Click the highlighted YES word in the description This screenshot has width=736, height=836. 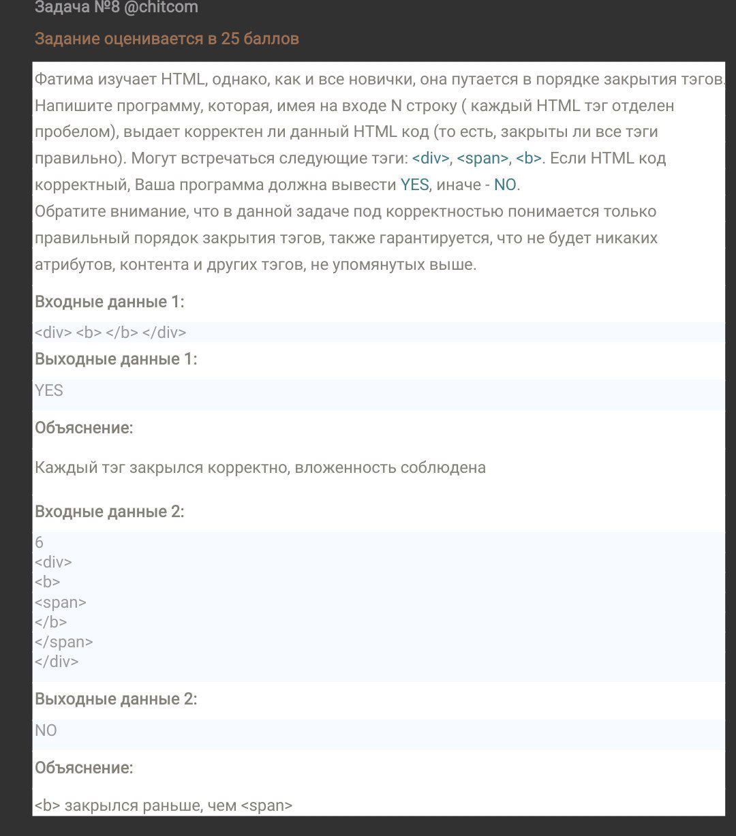tap(414, 185)
